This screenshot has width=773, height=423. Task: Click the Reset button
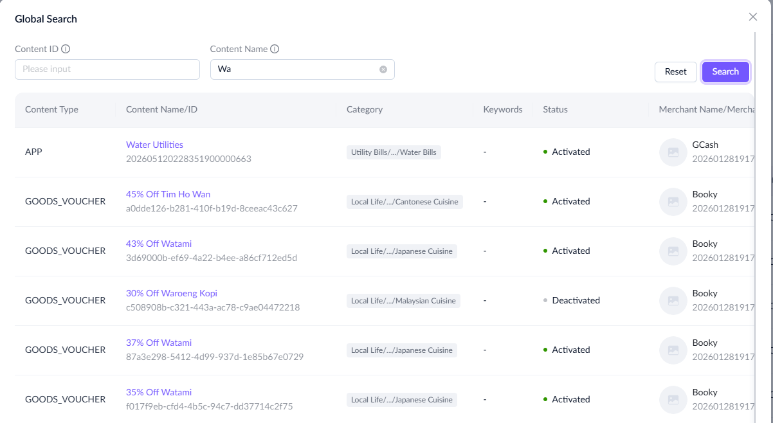(676, 71)
